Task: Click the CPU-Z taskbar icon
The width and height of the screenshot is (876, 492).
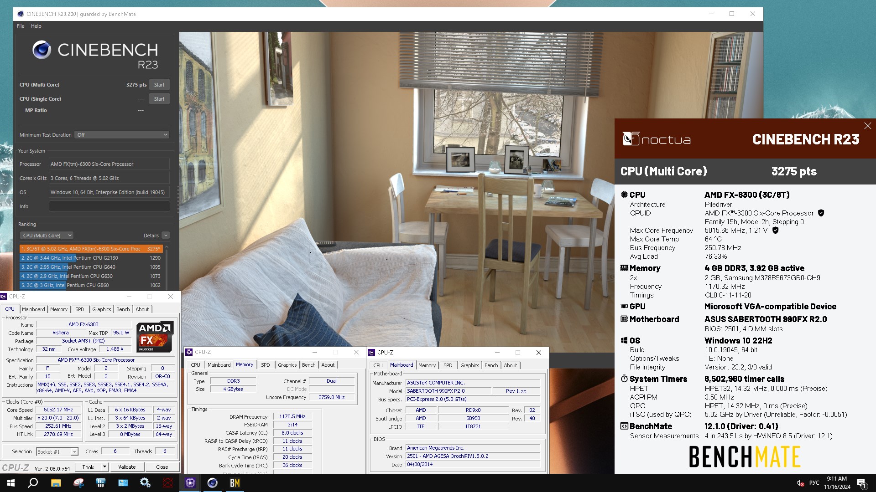Action: tap(190, 483)
